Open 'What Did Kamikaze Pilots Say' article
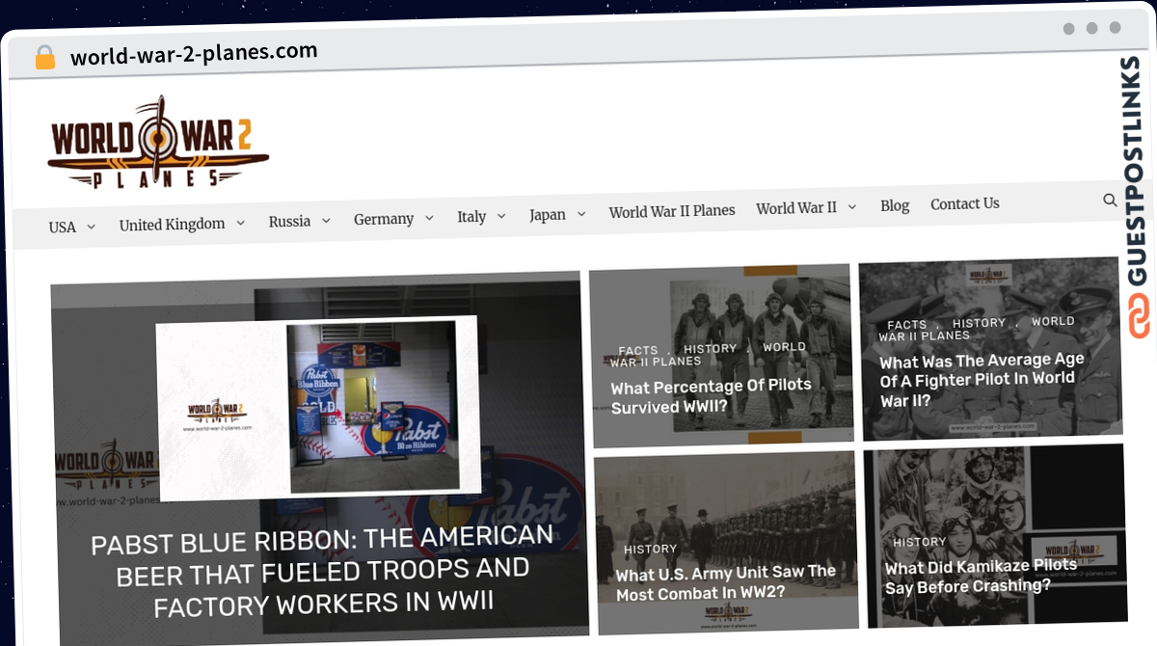 pos(982,576)
